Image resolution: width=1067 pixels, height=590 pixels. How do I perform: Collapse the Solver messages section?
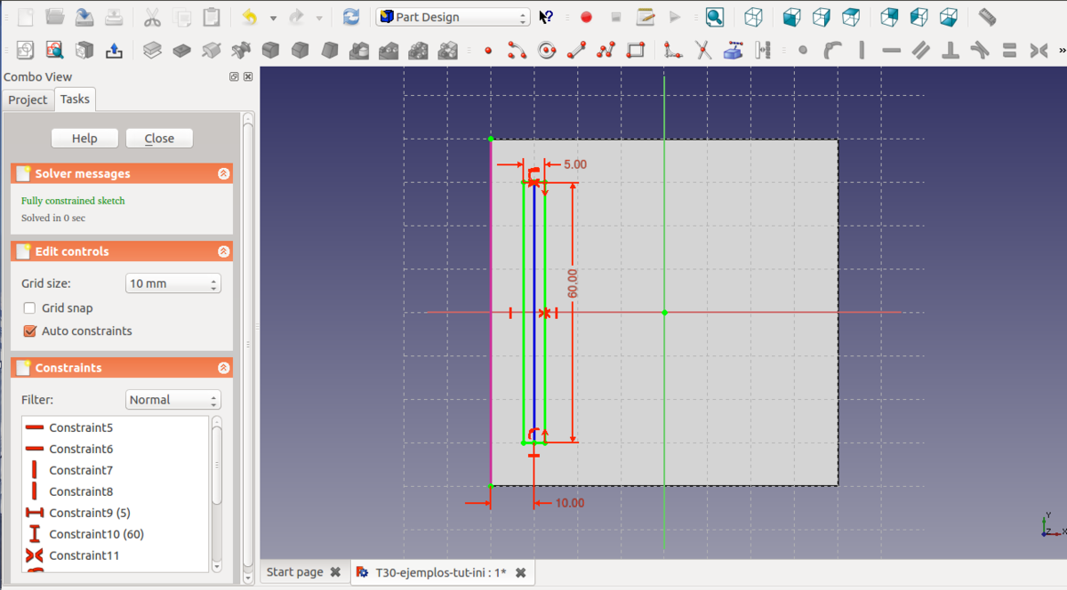tap(223, 174)
